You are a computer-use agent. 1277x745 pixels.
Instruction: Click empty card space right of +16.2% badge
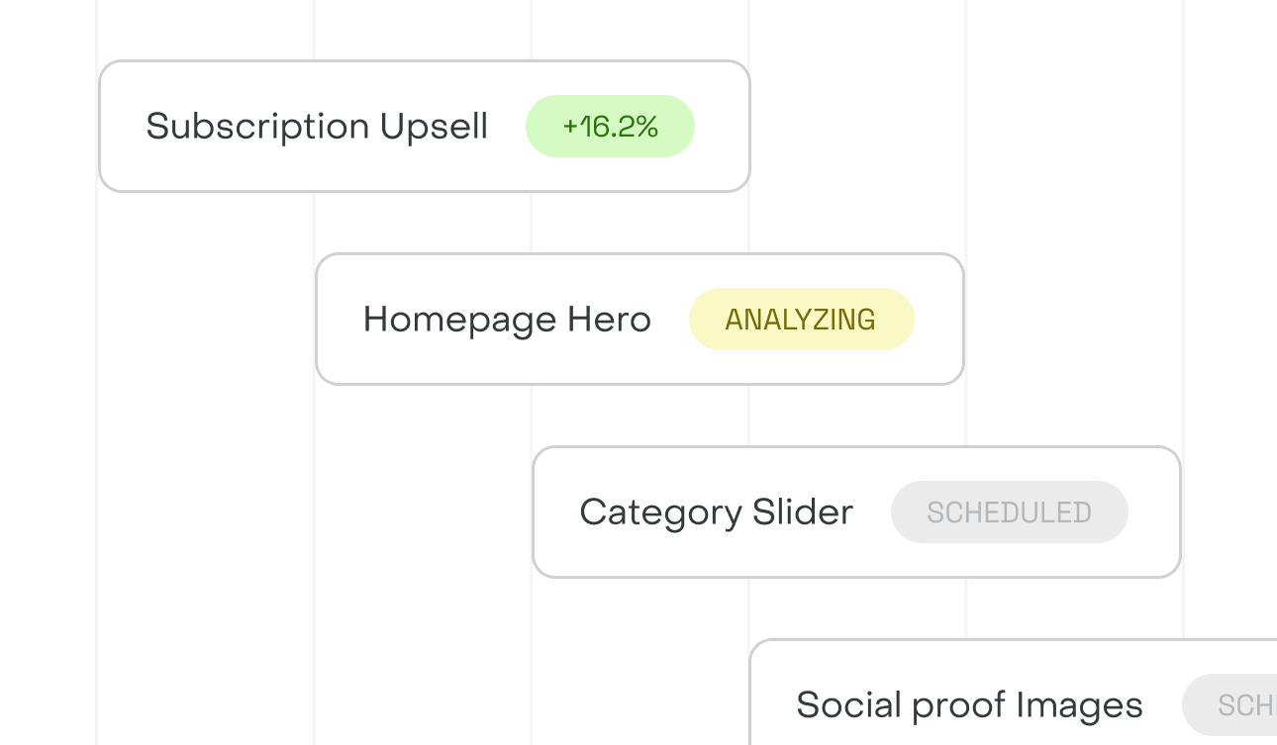(x=721, y=127)
